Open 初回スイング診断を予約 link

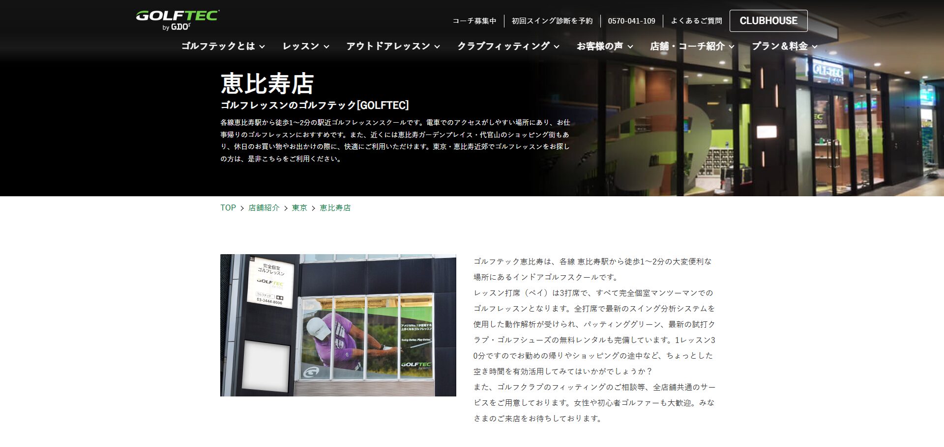pyautogui.click(x=552, y=21)
